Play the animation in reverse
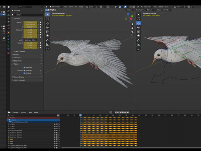 tap(121, 112)
